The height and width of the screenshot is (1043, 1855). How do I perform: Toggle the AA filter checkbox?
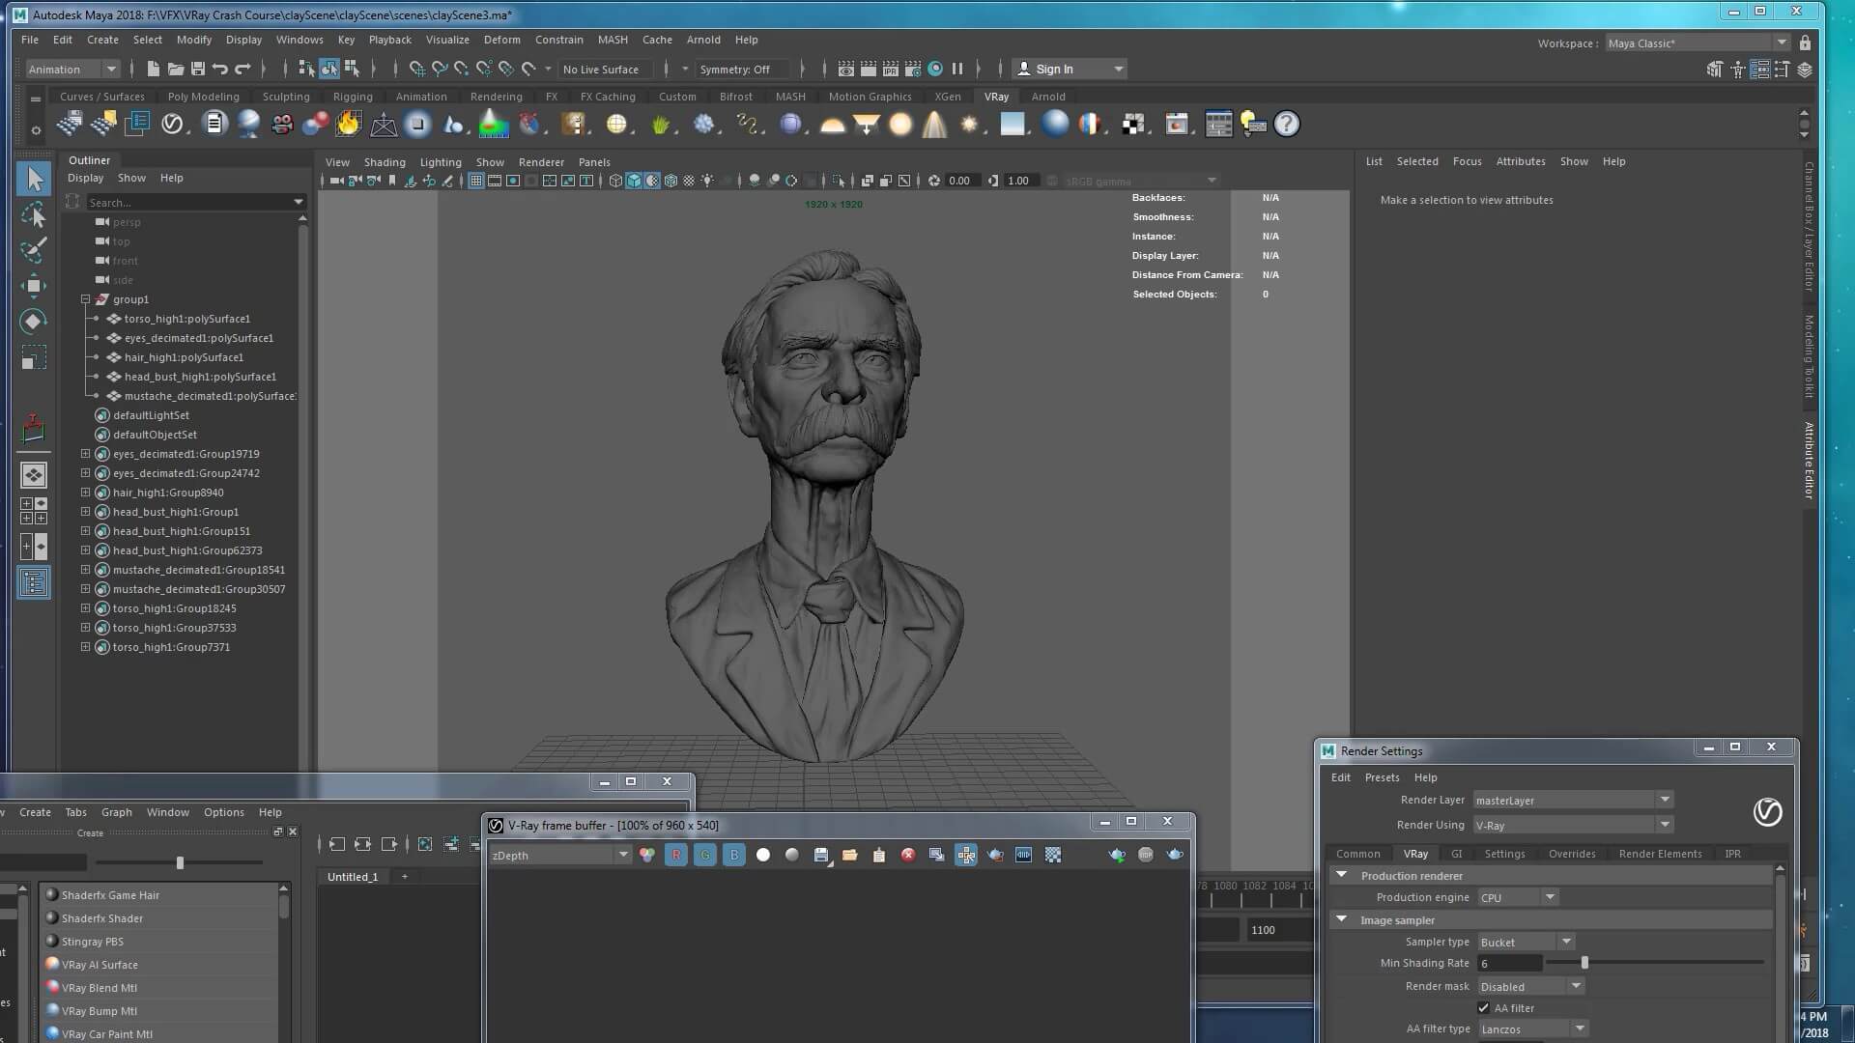[x=1483, y=1007]
